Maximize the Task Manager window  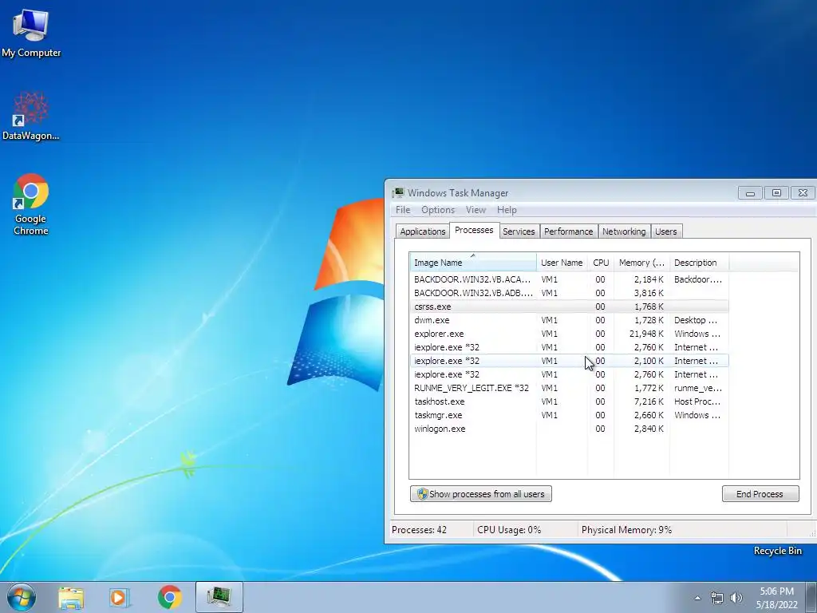(776, 193)
